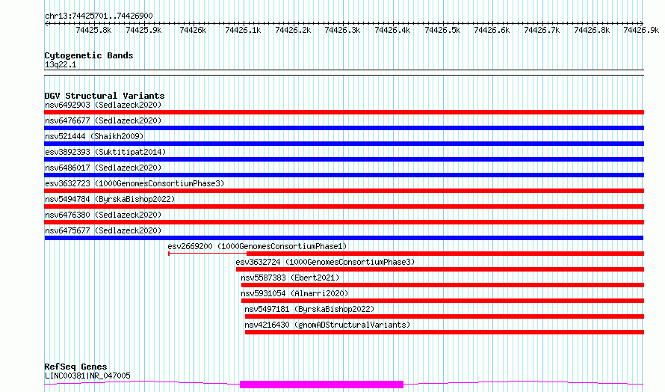
Task: Open nsv4216430 (gnomADStructuralVariants) label
Action: pos(327,325)
